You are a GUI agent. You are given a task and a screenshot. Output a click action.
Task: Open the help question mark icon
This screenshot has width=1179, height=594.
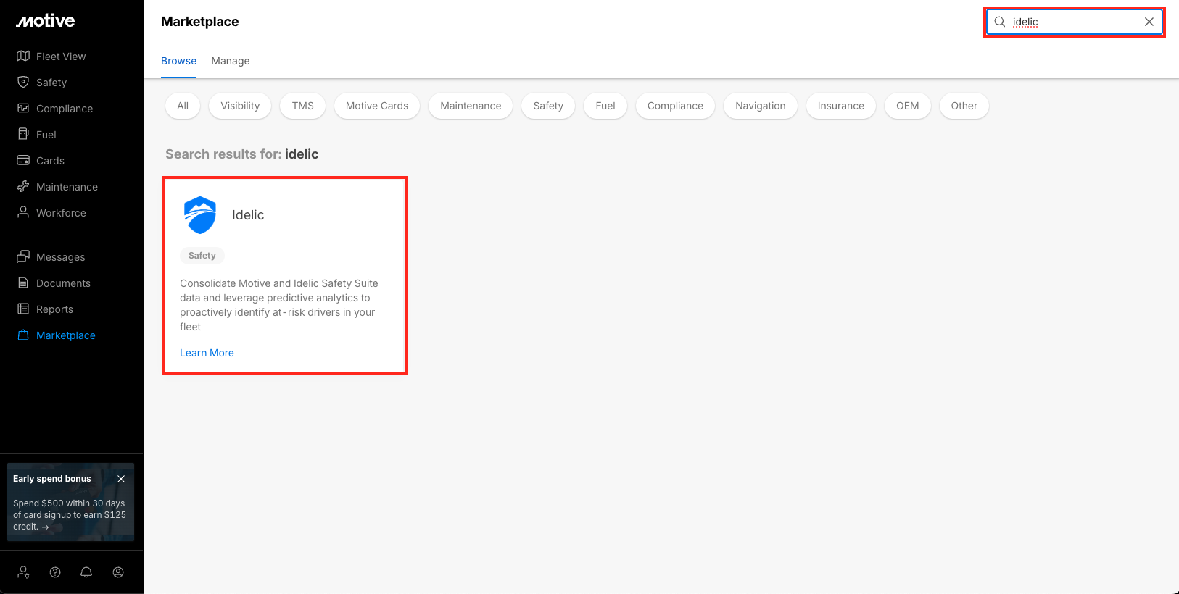[55, 572]
